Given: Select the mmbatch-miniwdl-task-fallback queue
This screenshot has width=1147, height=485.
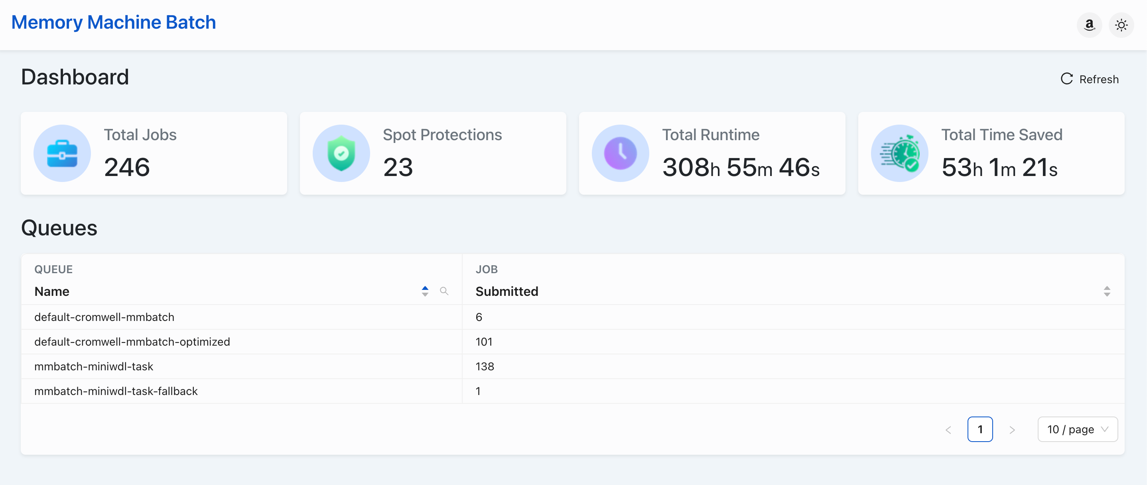Looking at the screenshot, I should pyautogui.click(x=116, y=391).
